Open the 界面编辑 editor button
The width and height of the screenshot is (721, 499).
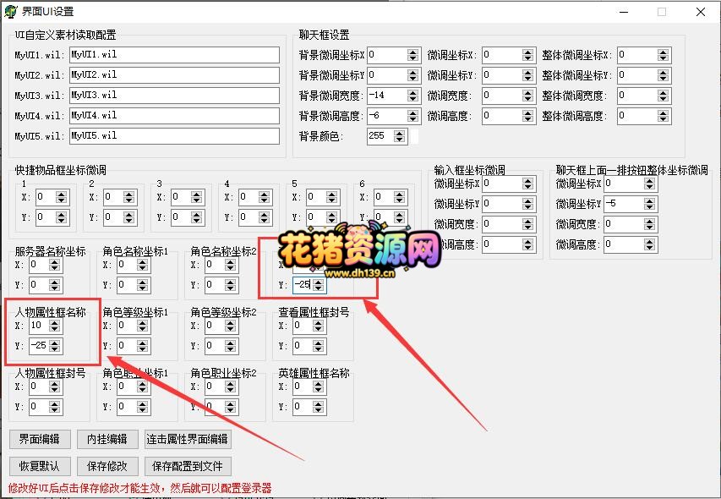[x=40, y=439]
